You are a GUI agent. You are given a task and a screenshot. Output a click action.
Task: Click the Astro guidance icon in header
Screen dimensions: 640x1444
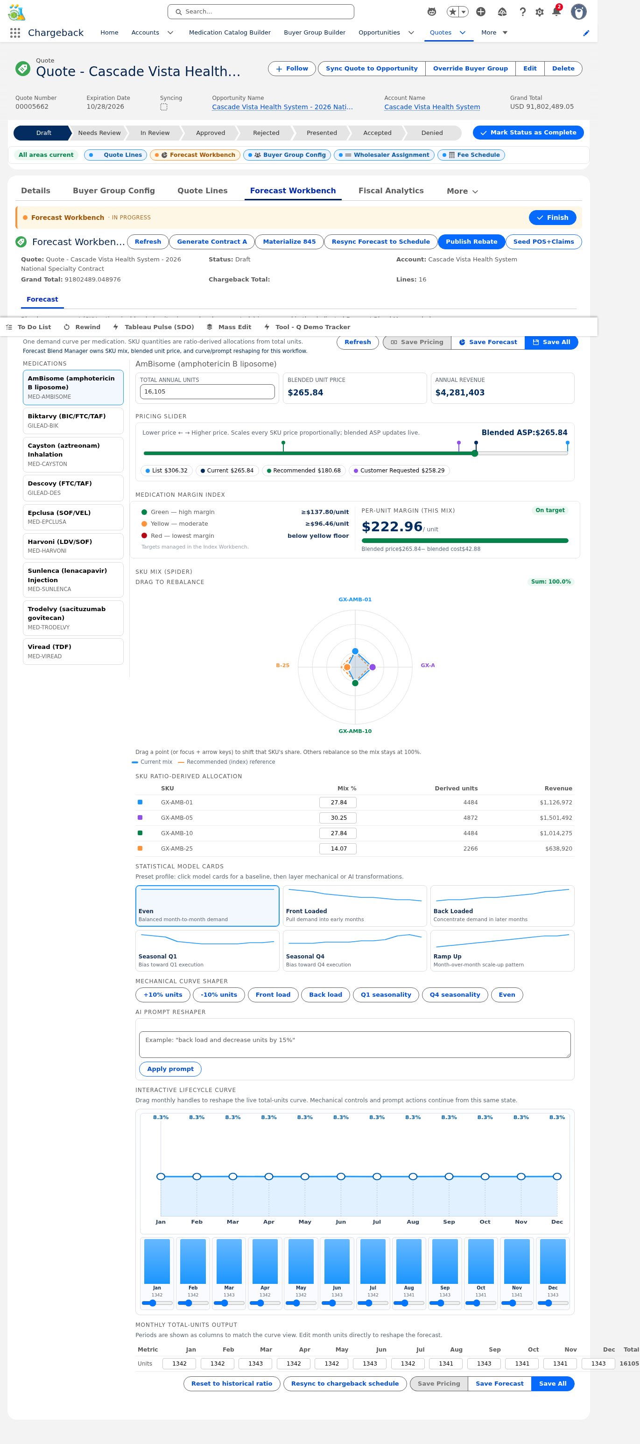pos(431,12)
